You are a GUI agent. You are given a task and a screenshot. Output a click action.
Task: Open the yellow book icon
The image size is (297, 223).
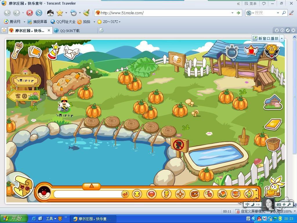[273, 124]
